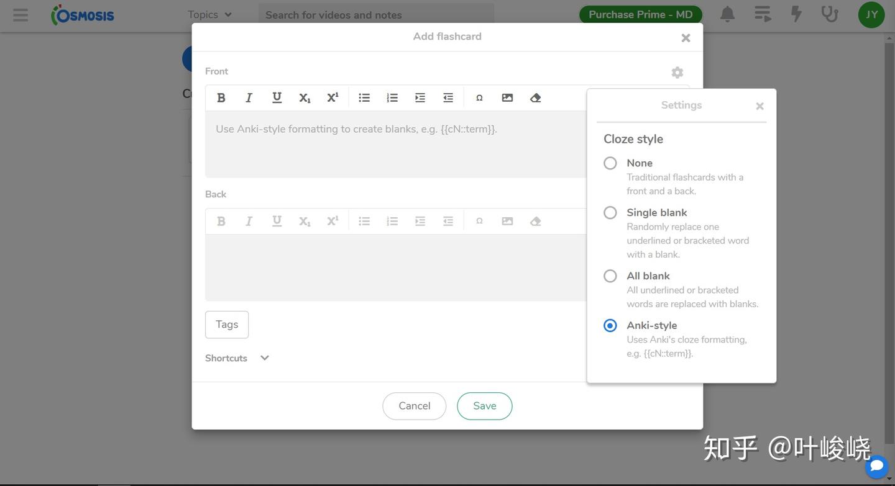The image size is (895, 486).
Task: Insert bulleted list in Back editor
Action: tap(364, 221)
